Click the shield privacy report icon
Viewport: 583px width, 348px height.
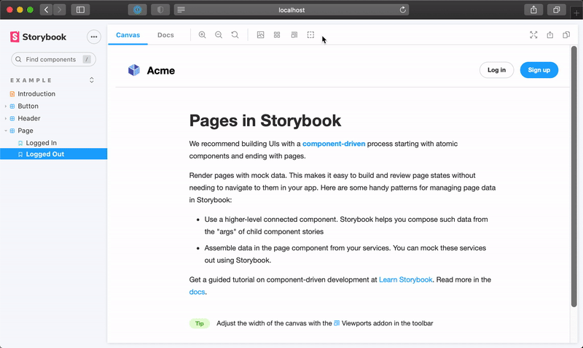click(160, 10)
